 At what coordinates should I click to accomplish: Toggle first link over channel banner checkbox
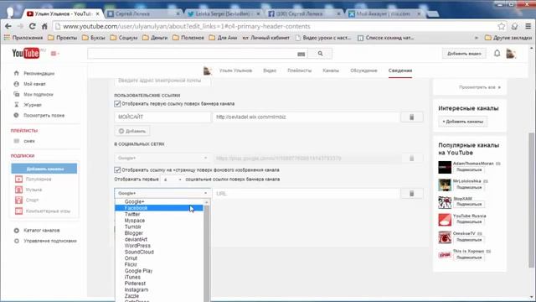click(117, 104)
